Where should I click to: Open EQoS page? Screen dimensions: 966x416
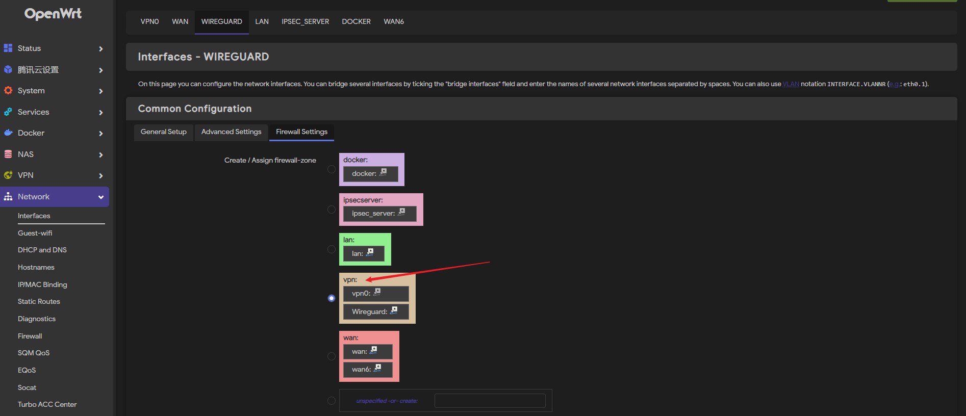click(x=27, y=370)
